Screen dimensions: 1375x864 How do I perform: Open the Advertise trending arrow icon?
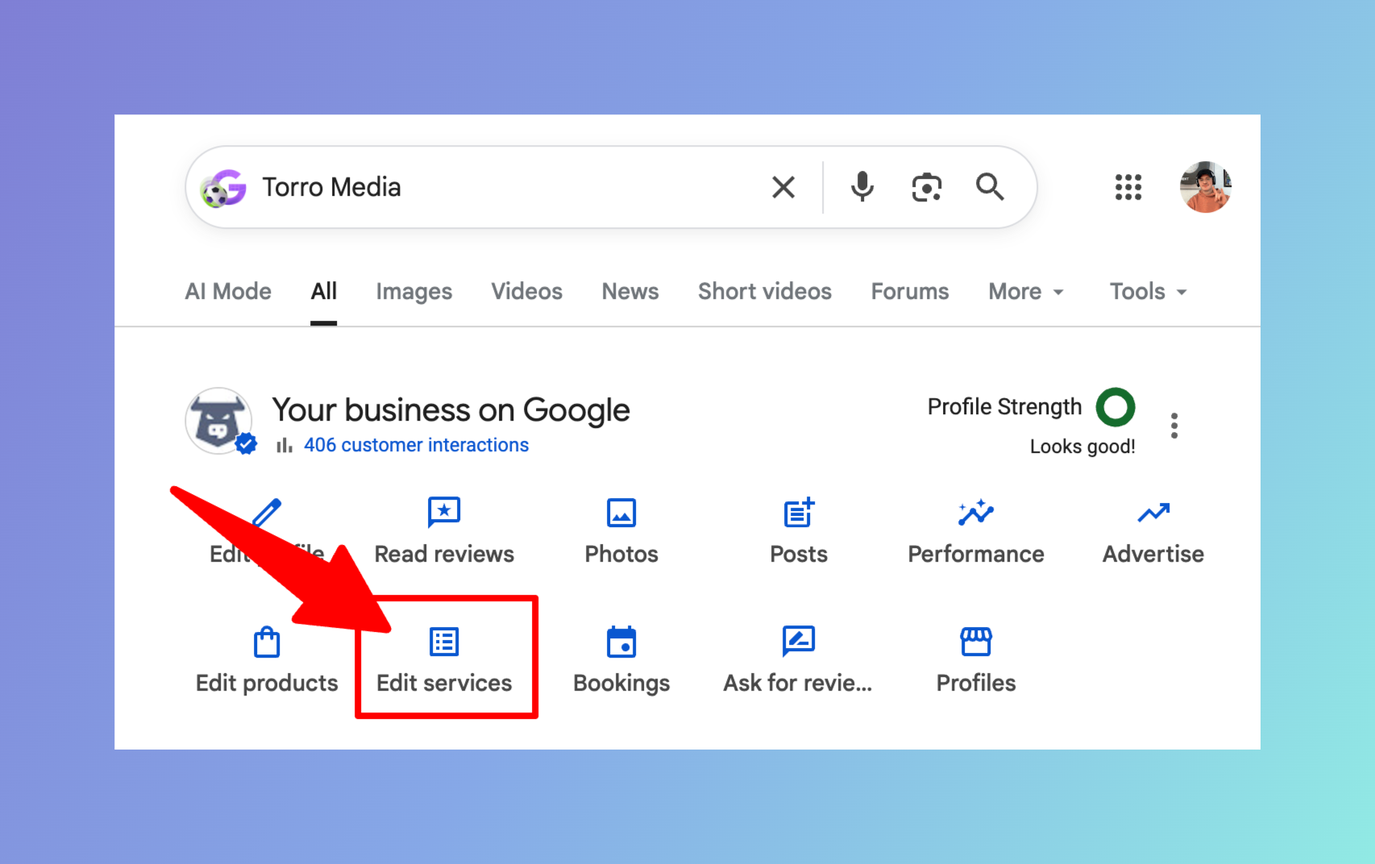[x=1153, y=513]
